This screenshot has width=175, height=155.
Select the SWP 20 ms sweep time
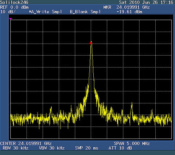click(x=86, y=148)
